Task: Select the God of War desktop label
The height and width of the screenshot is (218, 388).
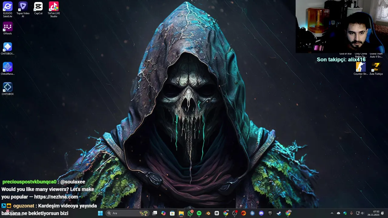Action: (x=346, y=54)
